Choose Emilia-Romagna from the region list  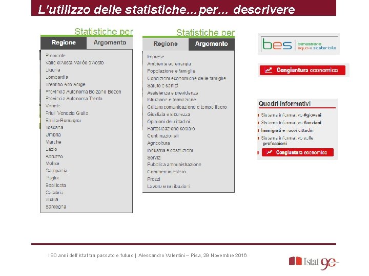click(x=63, y=121)
